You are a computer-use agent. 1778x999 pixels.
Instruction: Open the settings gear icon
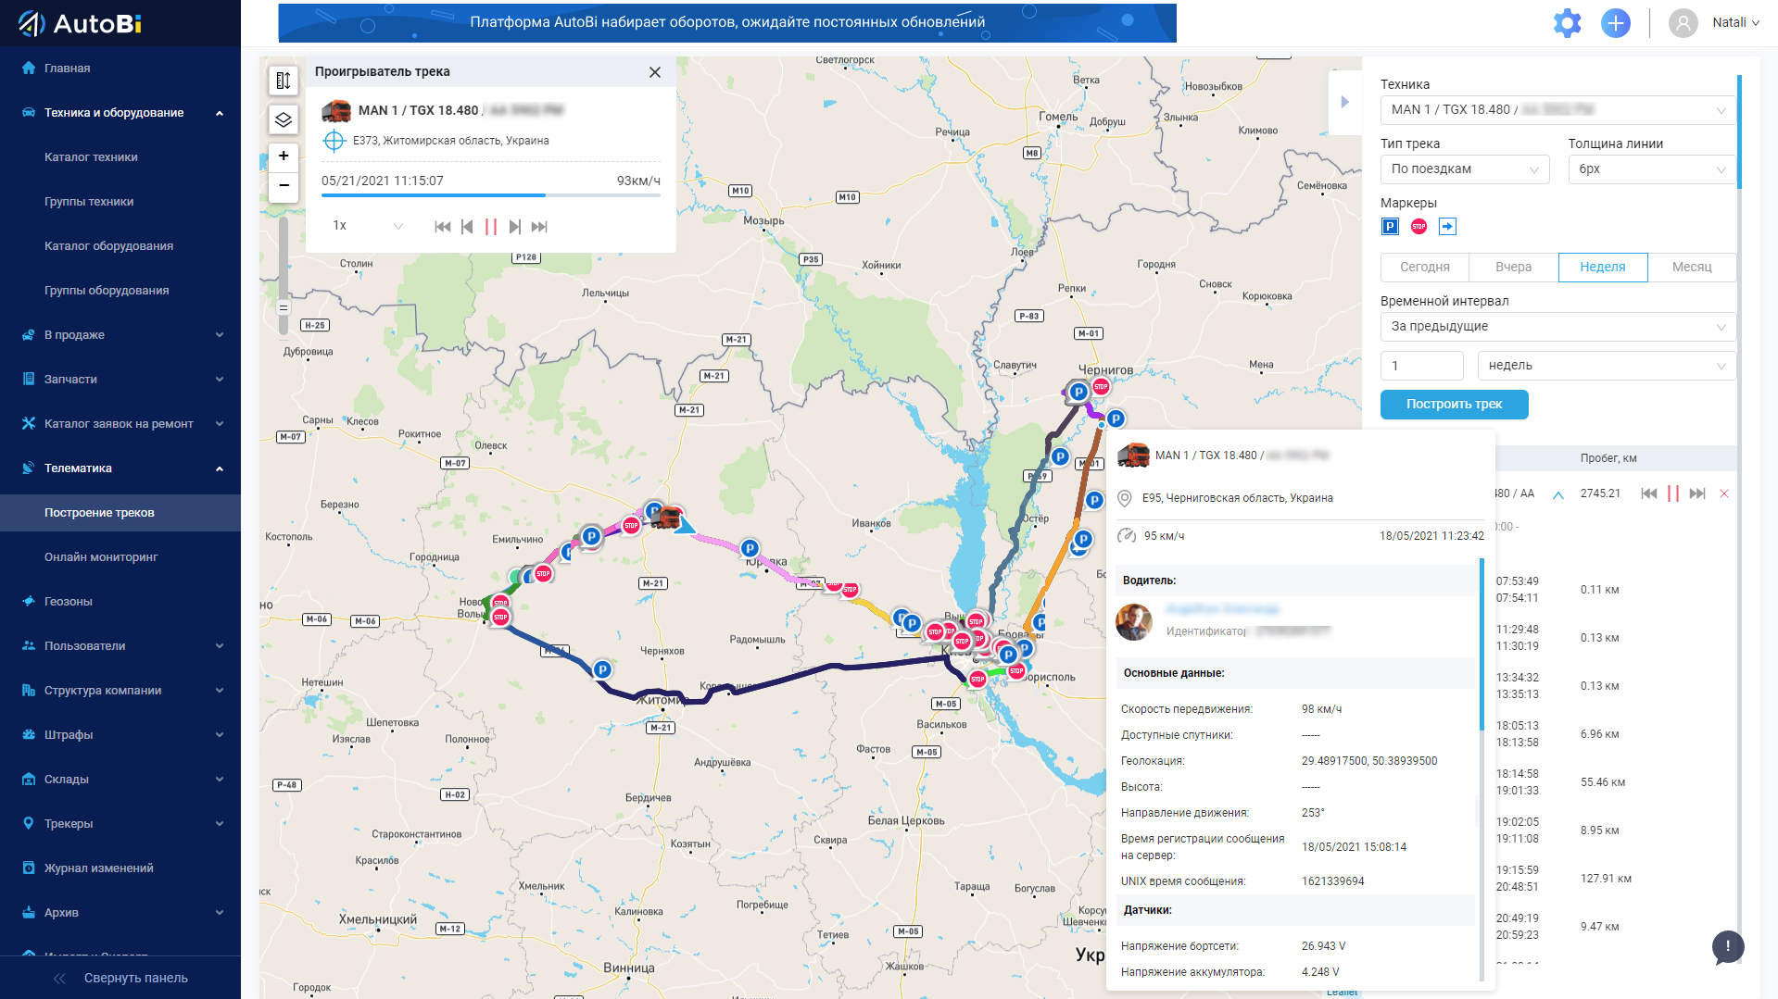[1568, 23]
